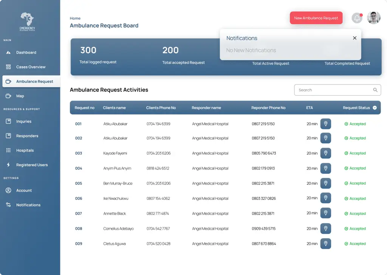
Task: Open location pin for request 007
Action: click(x=325, y=213)
